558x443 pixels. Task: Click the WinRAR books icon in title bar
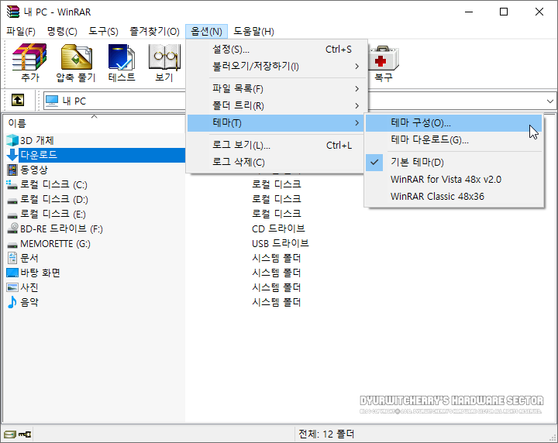point(13,12)
